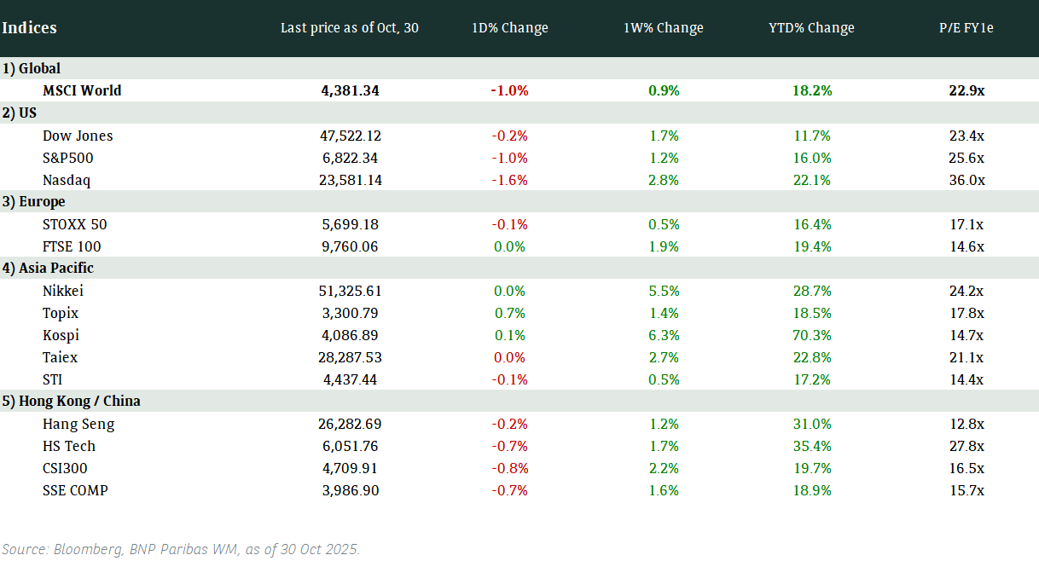Screen dimensions: 1039x561
Task: Select the MSCI World row label
Action: tap(82, 91)
